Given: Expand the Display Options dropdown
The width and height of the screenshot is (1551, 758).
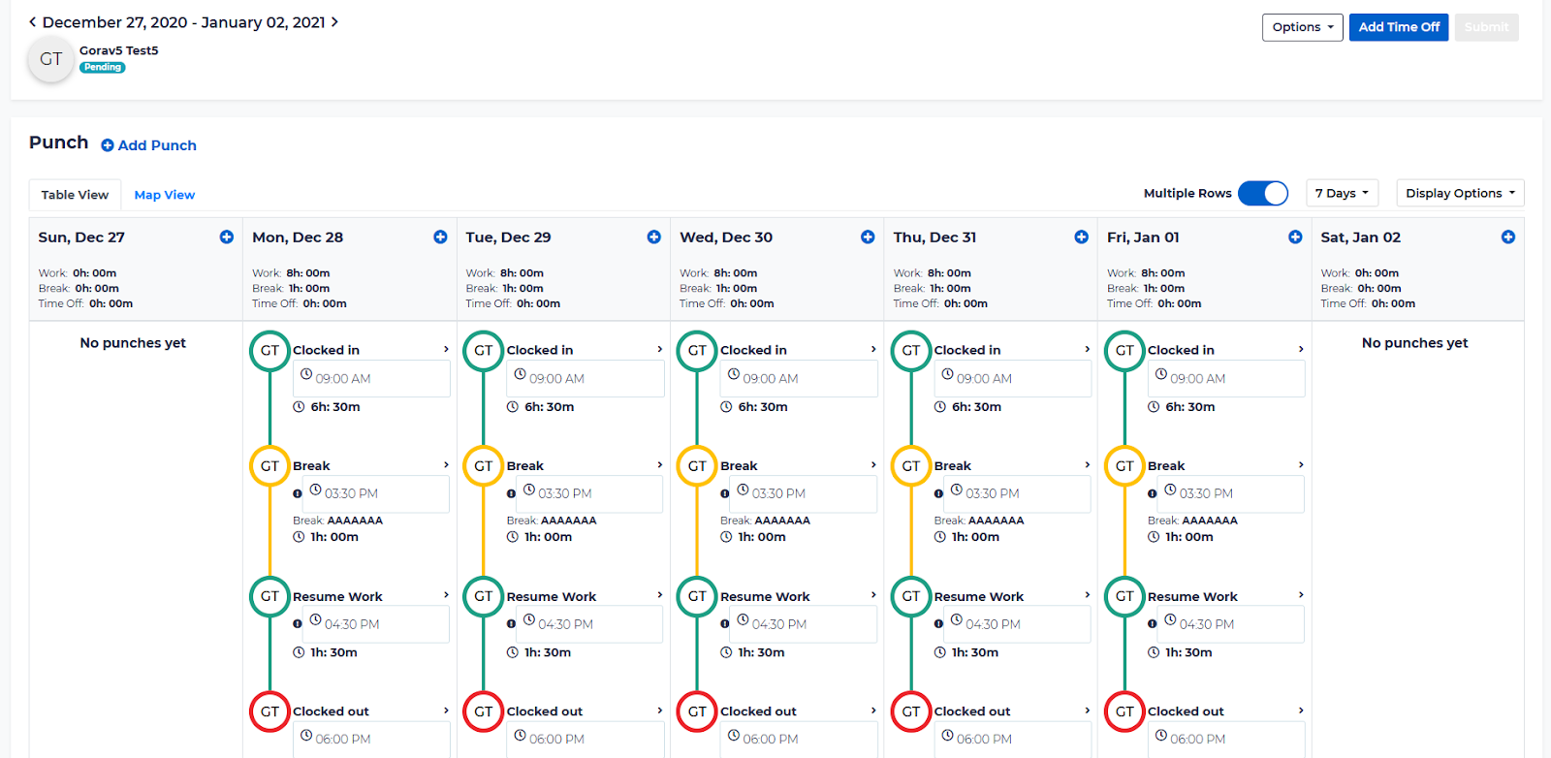Looking at the screenshot, I should [1459, 194].
